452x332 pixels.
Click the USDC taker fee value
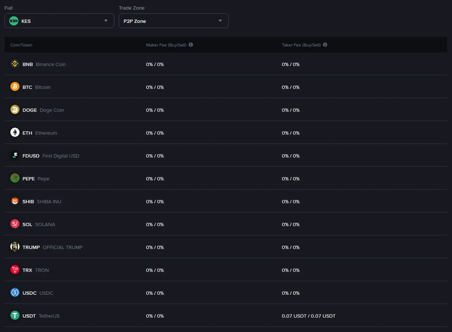click(291, 293)
